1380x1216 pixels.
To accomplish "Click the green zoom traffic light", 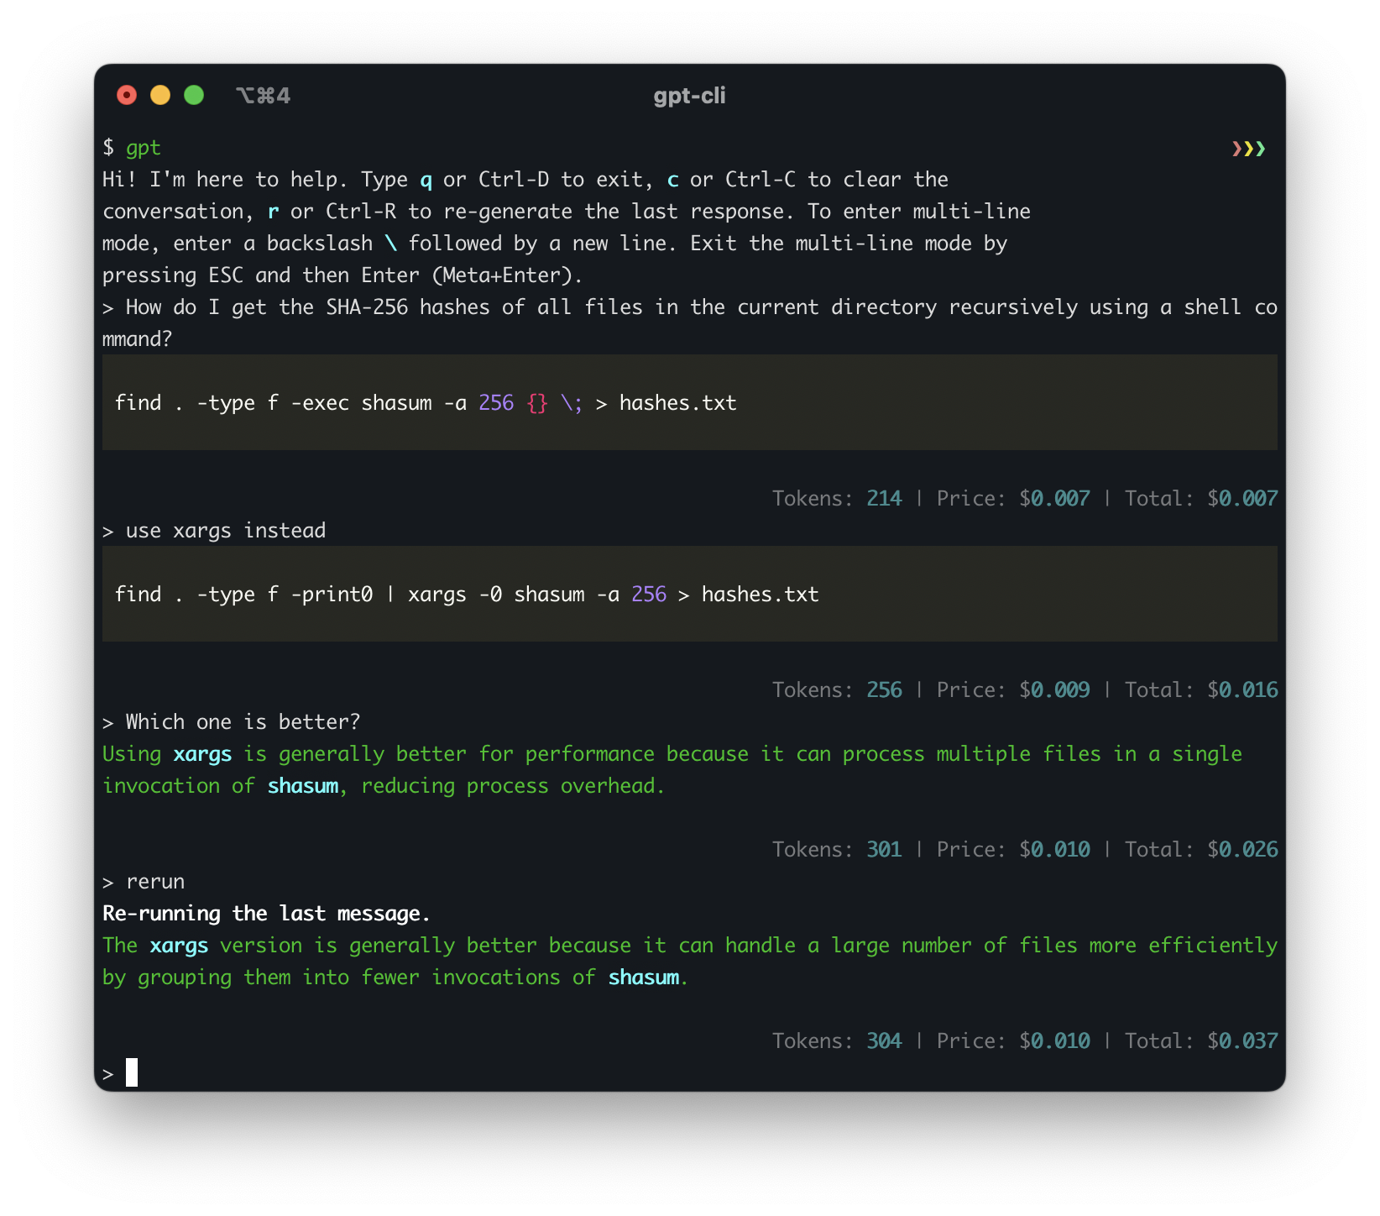I will click(193, 95).
